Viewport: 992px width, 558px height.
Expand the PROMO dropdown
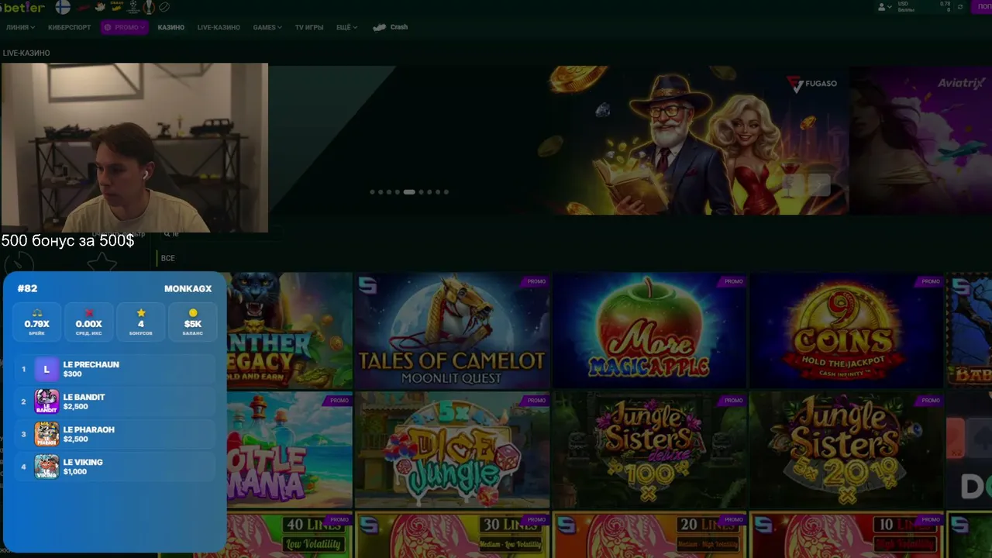[x=124, y=27]
